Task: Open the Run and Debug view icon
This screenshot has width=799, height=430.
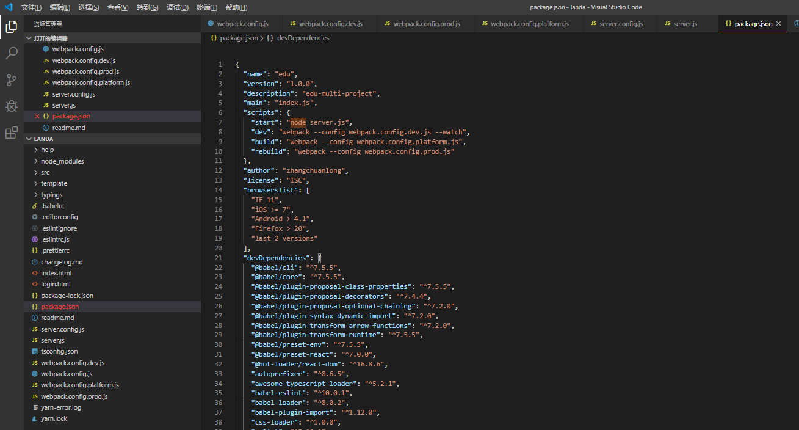Action: pyautogui.click(x=11, y=106)
